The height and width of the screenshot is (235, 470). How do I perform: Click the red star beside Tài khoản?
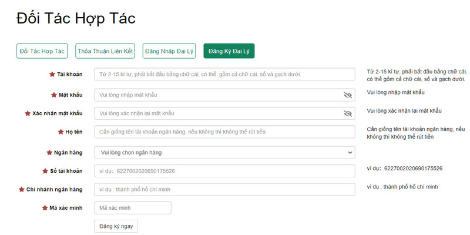[x=52, y=75]
